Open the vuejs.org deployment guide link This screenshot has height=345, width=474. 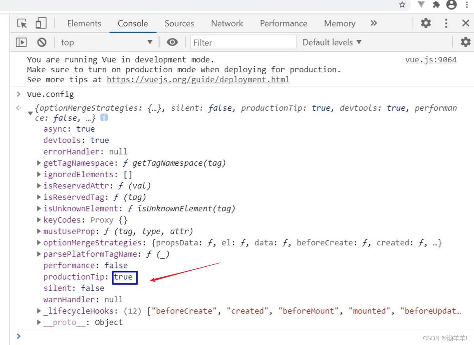point(198,79)
